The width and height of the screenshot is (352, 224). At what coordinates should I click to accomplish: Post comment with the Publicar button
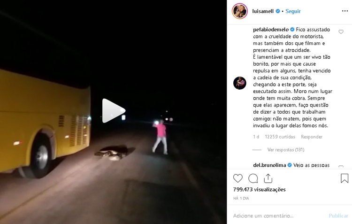tap(338, 216)
